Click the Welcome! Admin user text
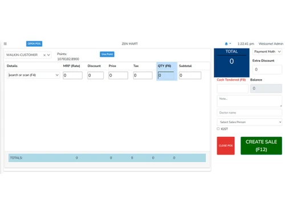Screen dimensions: 285x214 (271, 44)
